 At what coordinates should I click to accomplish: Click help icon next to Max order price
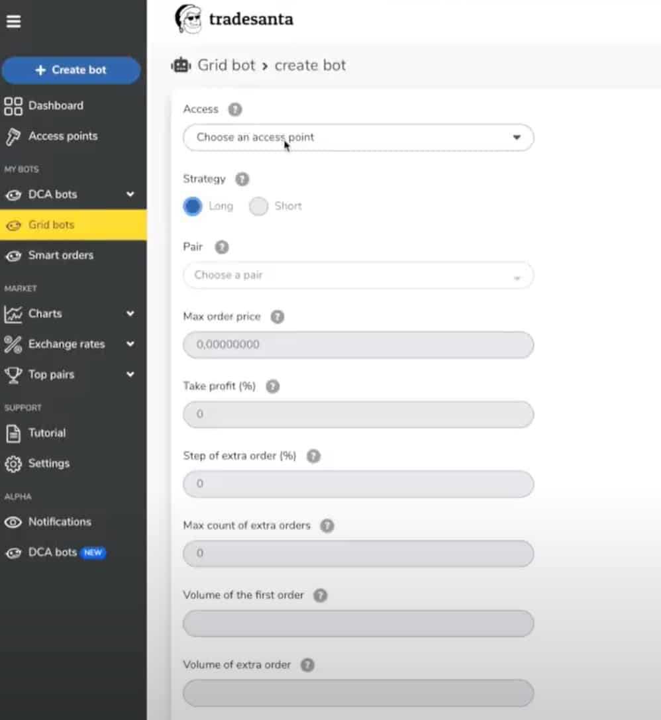pyautogui.click(x=278, y=317)
